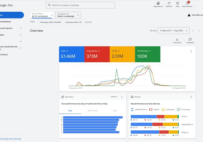Change the Clicks scorecard metric
The height and width of the screenshot is (142, 203).
(116, 51)
